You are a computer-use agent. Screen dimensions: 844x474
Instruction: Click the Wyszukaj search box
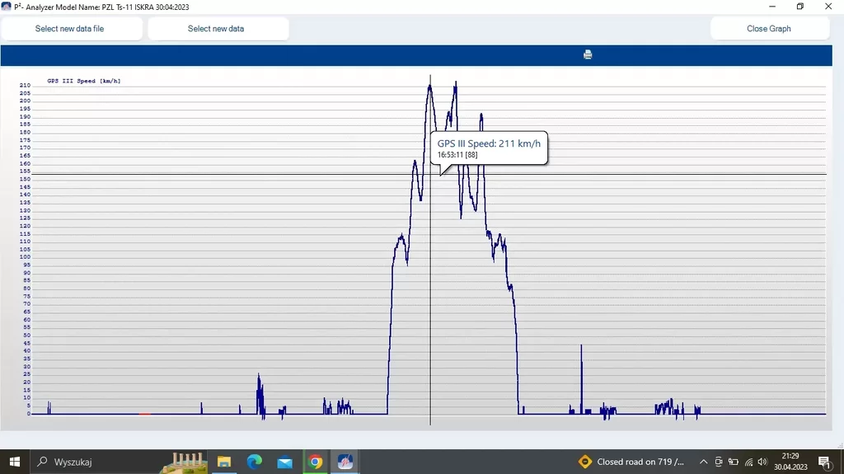pos(99,462)
